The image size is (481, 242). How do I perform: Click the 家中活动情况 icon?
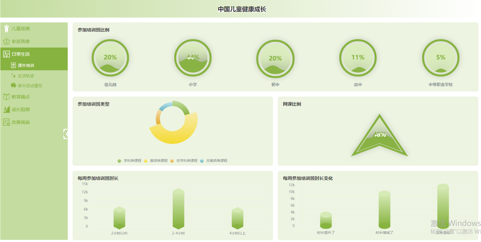pos(13,85)
